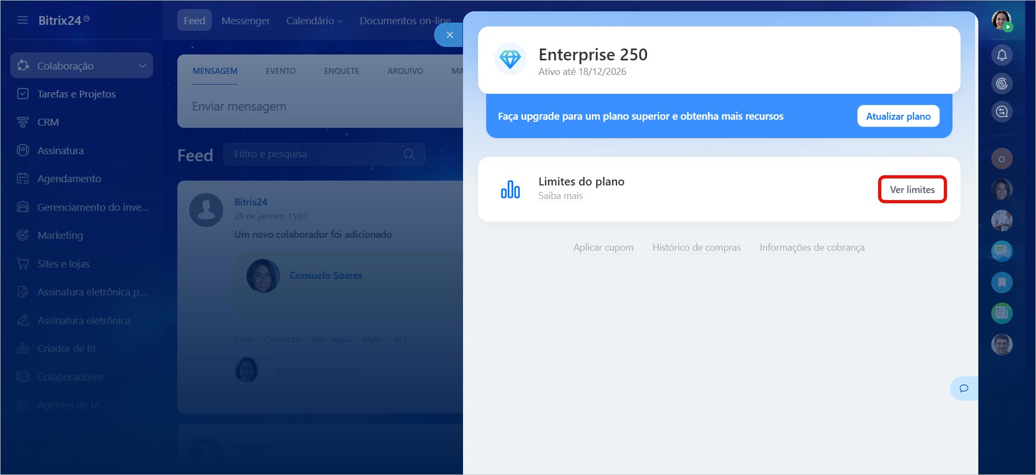This screenshot has height=475, width=1036.
Task: Open Histórico de compras link
Action: click(696, 247)
